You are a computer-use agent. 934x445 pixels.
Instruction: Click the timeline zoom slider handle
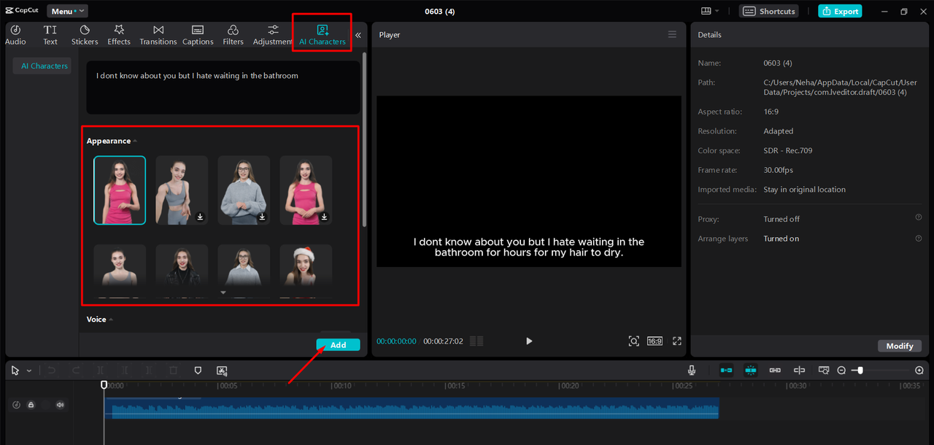[x=860, y=371]
